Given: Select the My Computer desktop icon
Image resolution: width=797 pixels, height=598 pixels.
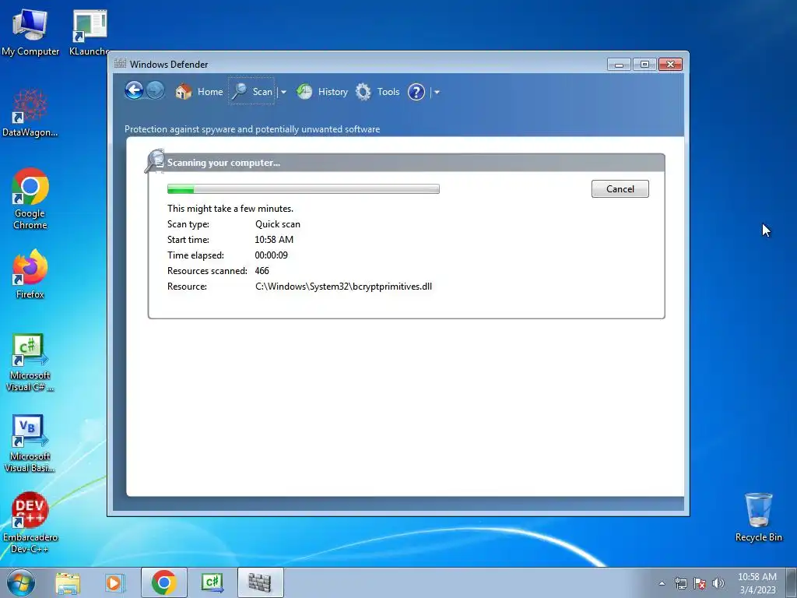Looking at the screenshot, I should (x=30, y=32).
